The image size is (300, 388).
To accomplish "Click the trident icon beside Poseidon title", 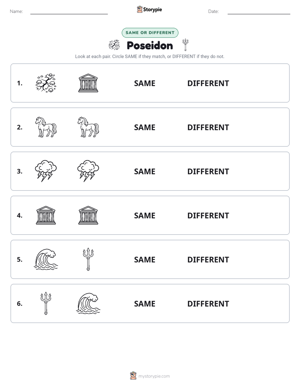I will coord(185,45).
